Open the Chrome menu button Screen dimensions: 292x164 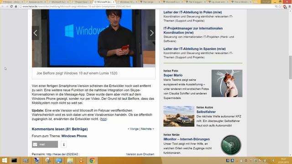click(x=290, y=6)
